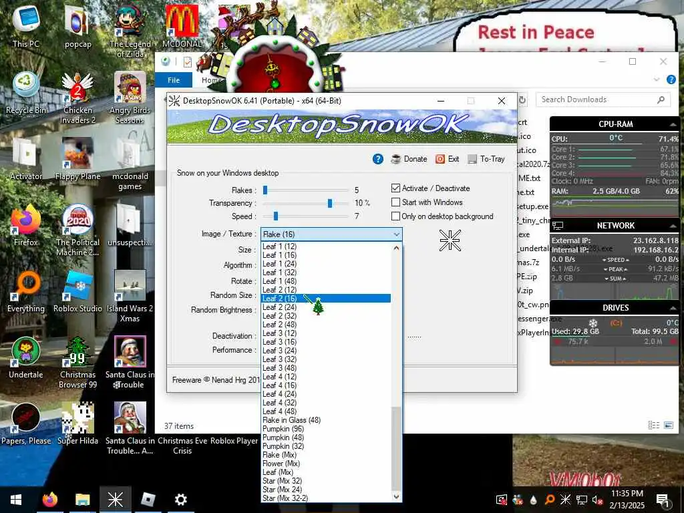Screen dimensions: 684x513
Task: Click DesktopSnowOK icon in taskbar
Action: point(115,500)
